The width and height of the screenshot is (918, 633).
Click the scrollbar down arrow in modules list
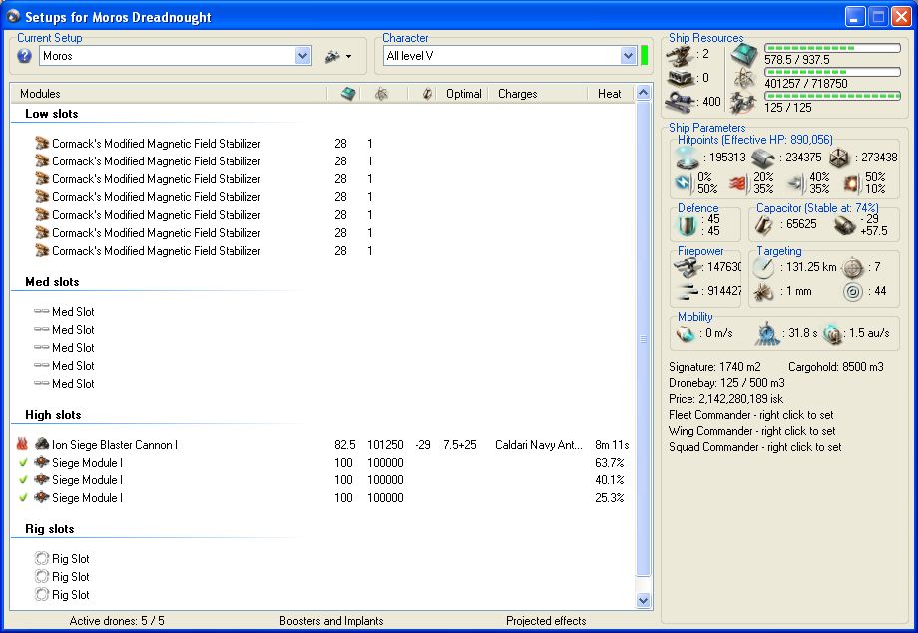pos(643,601)
